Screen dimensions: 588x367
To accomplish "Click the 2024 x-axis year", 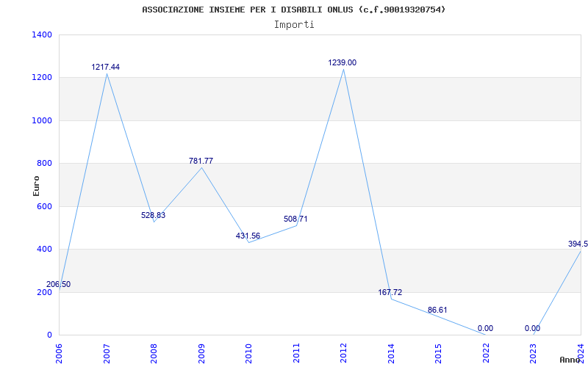I will point(581,353).
